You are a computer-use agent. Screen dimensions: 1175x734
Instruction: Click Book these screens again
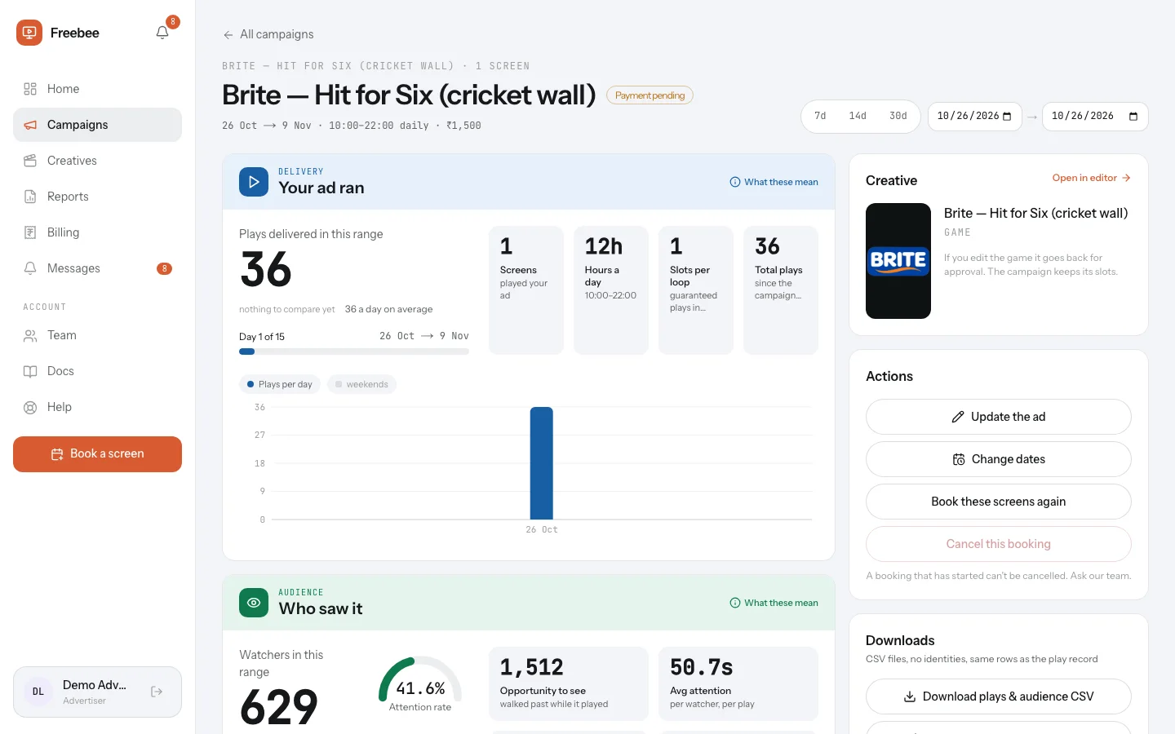point(999,502)
